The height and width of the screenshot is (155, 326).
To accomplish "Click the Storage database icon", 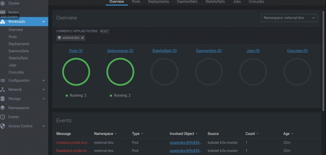I will click(x=3, y=99).
